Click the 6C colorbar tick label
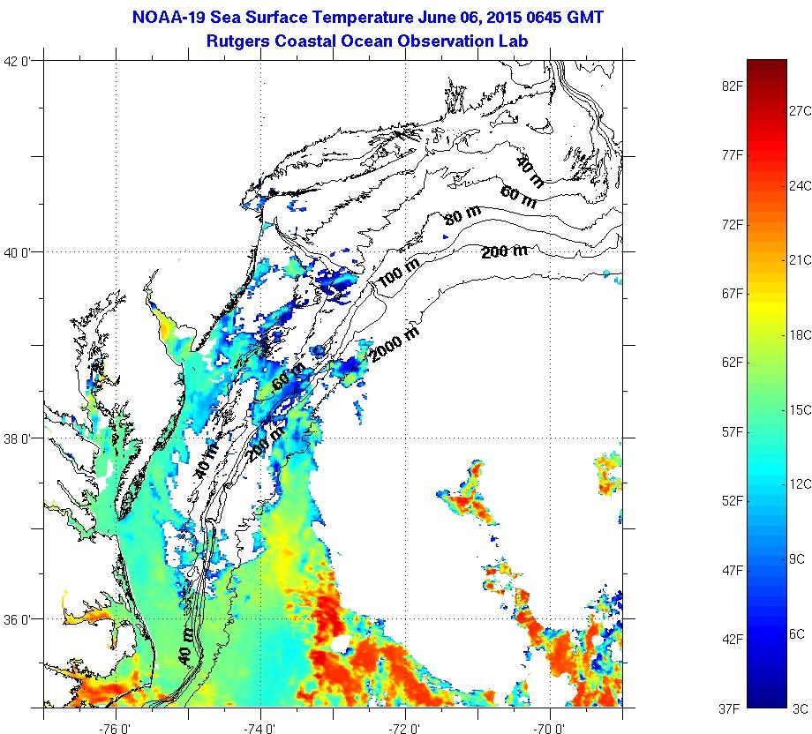812x734 pixels. point(796,633)
